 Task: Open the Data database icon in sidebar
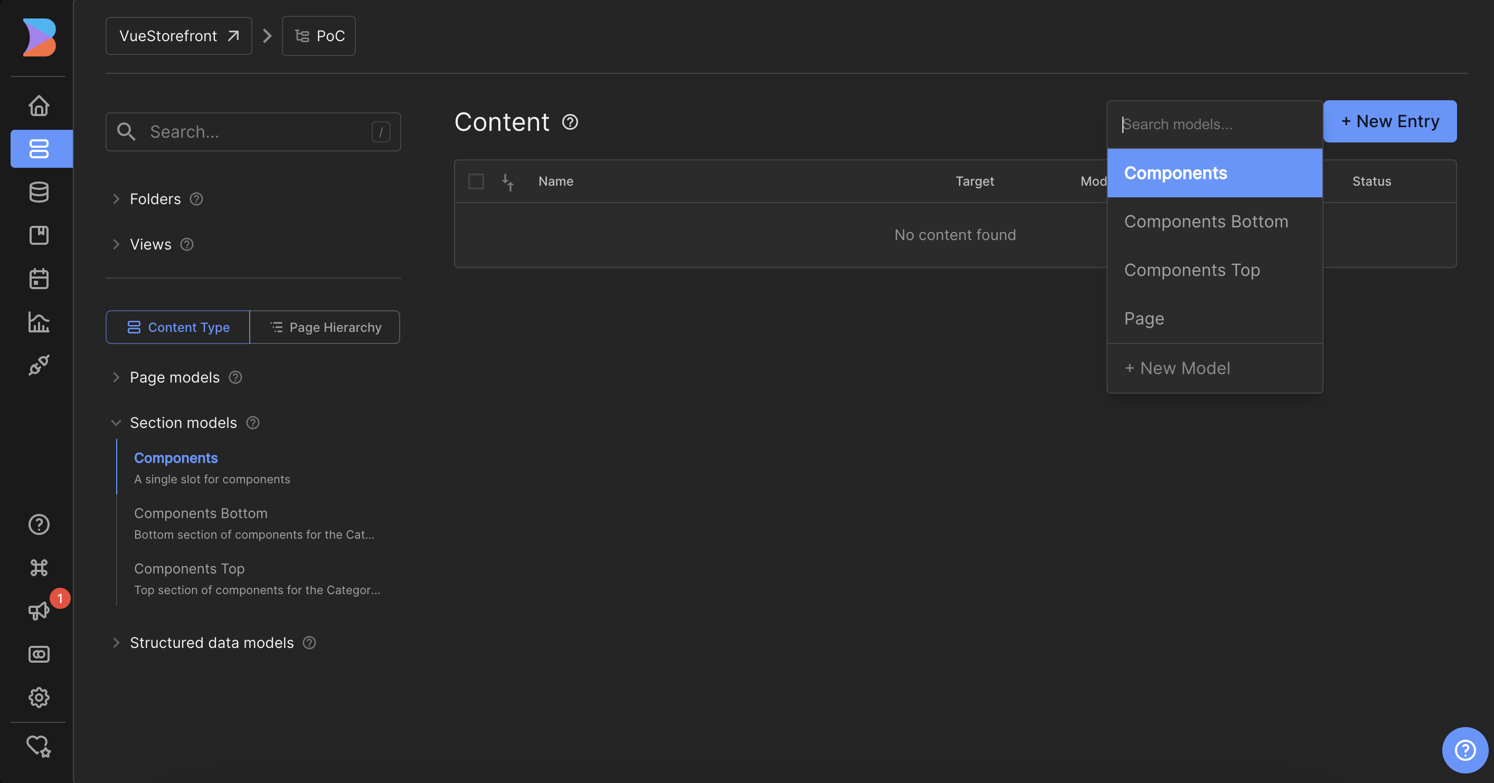[x=39, y=192]
